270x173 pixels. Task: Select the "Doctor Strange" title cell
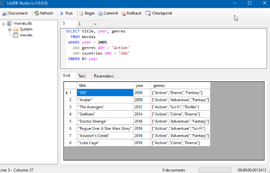104,121
